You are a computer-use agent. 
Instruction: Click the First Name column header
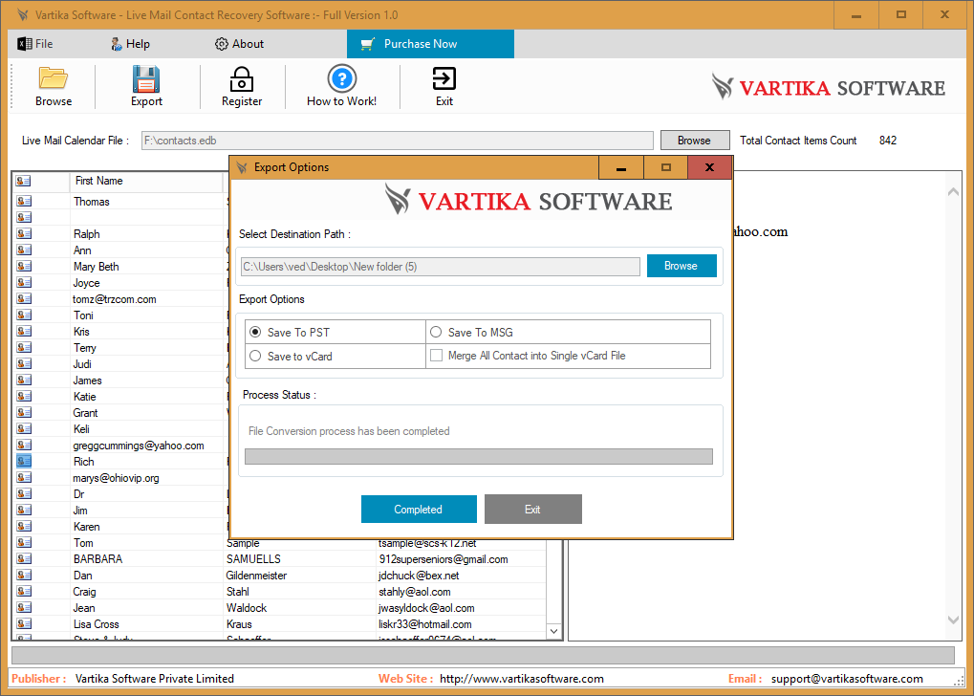click(146, 181)
